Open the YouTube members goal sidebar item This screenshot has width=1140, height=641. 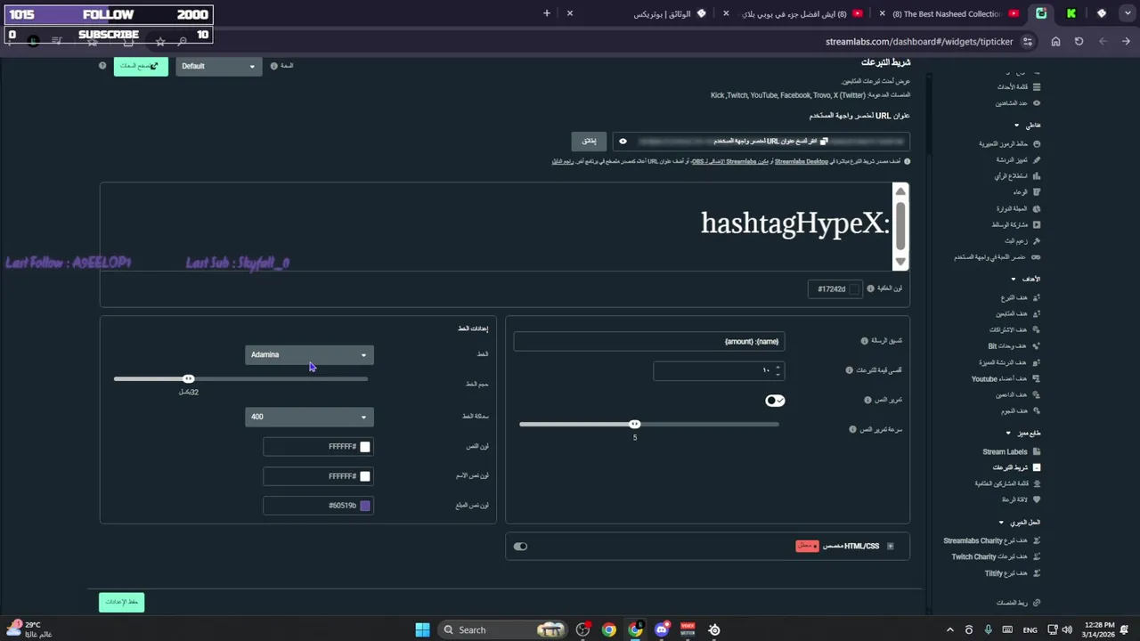[1006, 379]
